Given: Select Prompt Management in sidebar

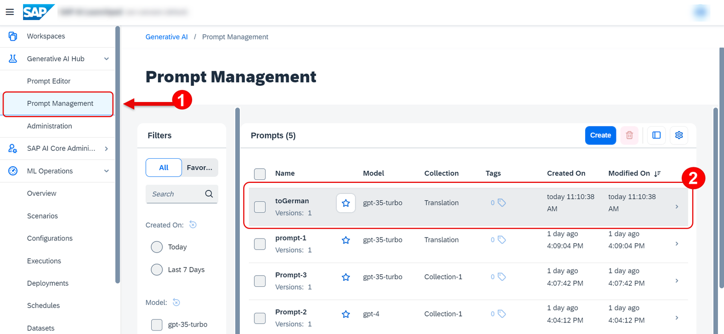Looking at the screenshot, I should [58, 103].
